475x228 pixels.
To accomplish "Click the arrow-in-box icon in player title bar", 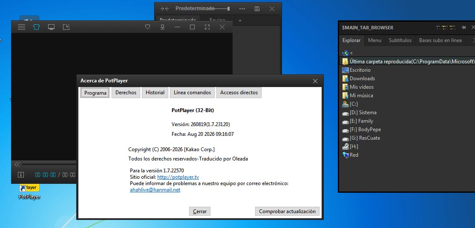I will [x=66, y=27].
